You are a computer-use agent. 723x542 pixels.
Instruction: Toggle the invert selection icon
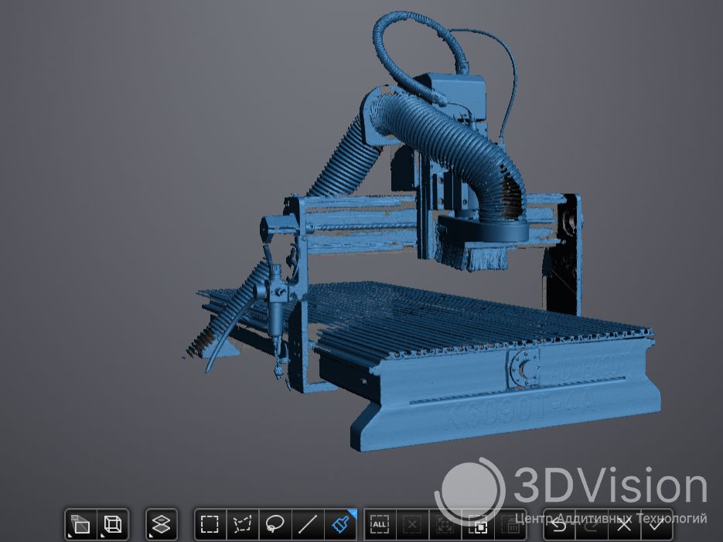(479, 525)
